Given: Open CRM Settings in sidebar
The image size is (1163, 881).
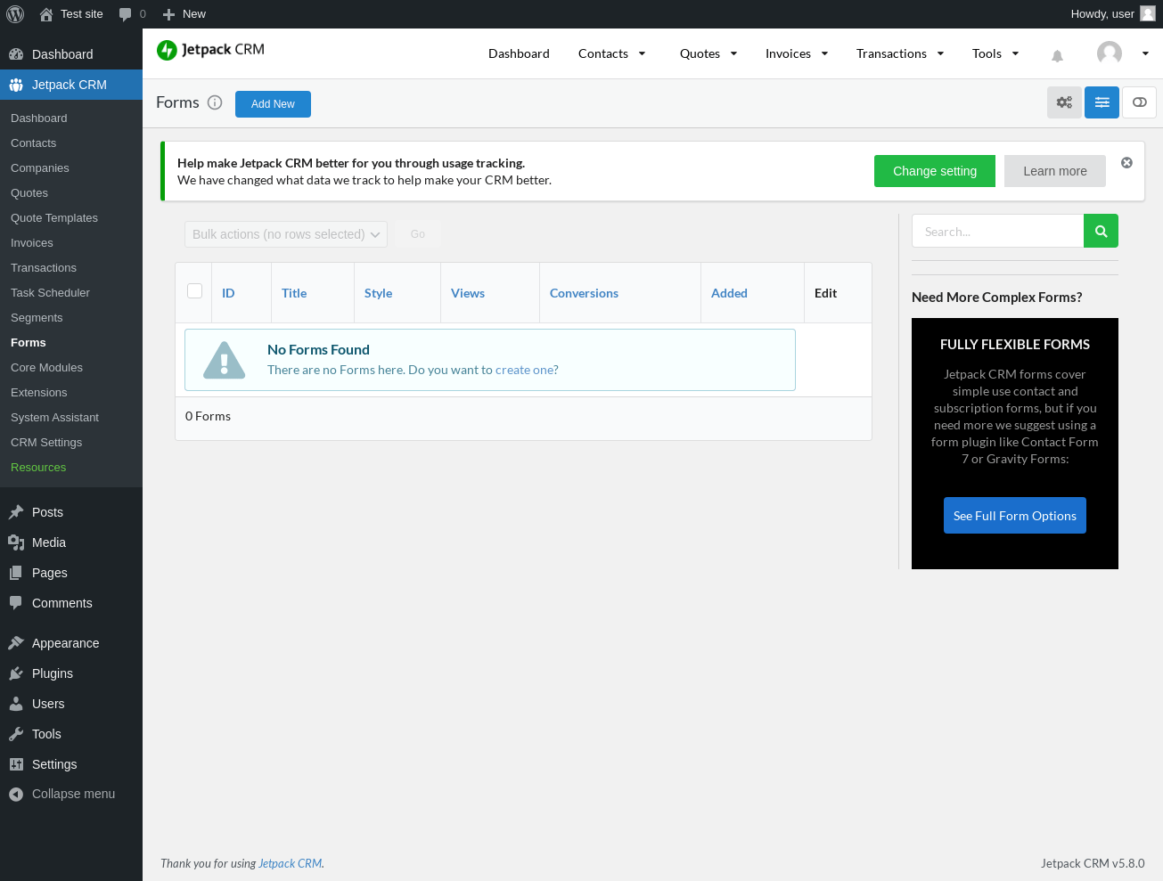Looking at the screenshot, I should coord(46,443).
